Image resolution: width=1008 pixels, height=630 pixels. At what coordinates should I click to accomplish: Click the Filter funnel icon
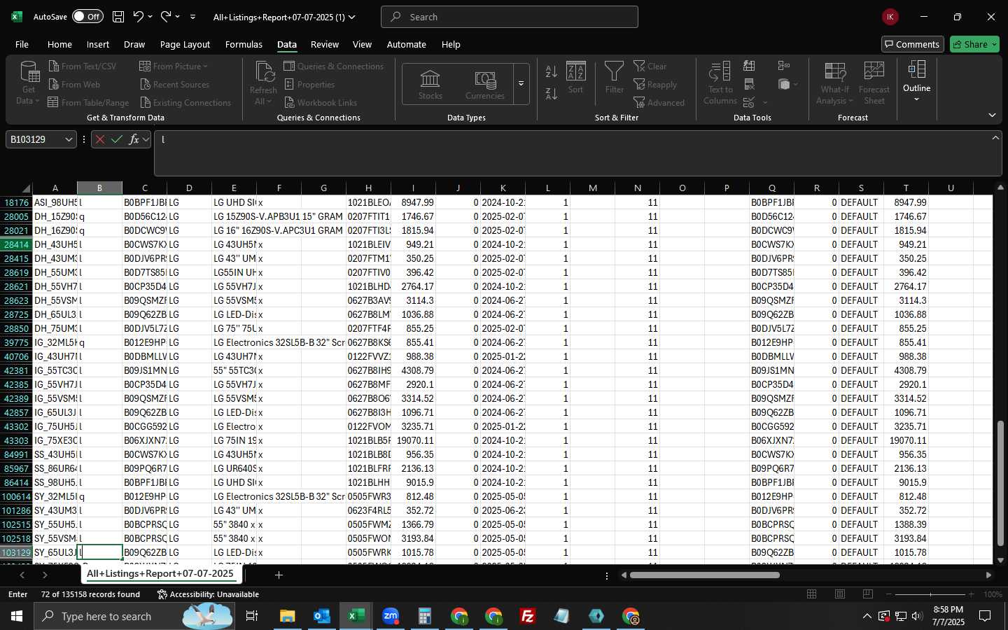[614, 78]
